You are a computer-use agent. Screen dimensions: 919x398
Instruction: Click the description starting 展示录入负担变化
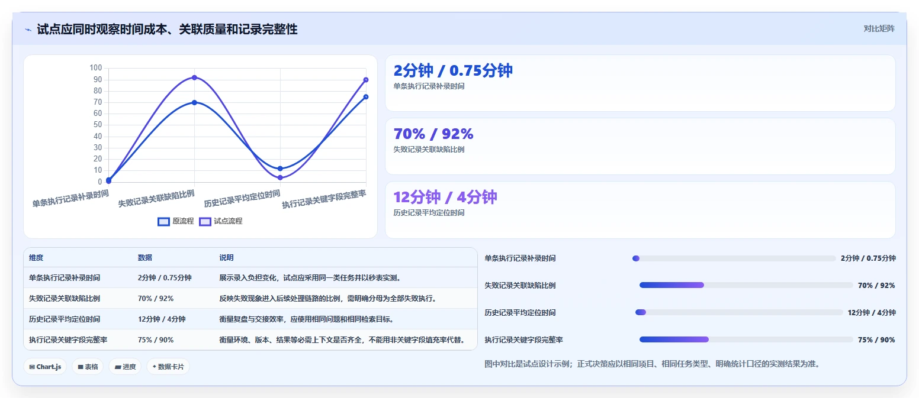[310, 277]
